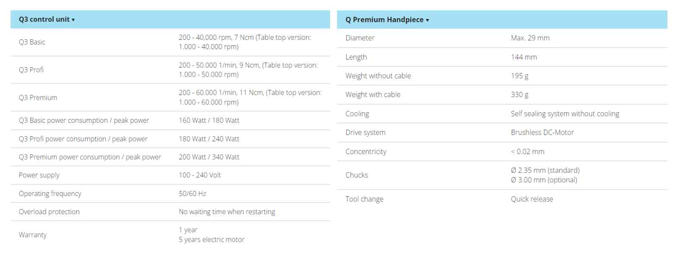Click the Diameter Max. 29 mm value

[530, 38]
